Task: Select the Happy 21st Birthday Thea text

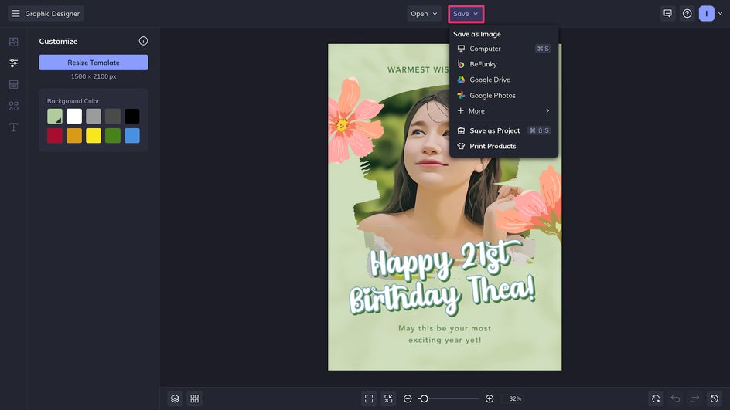Action: click(442, 278)
